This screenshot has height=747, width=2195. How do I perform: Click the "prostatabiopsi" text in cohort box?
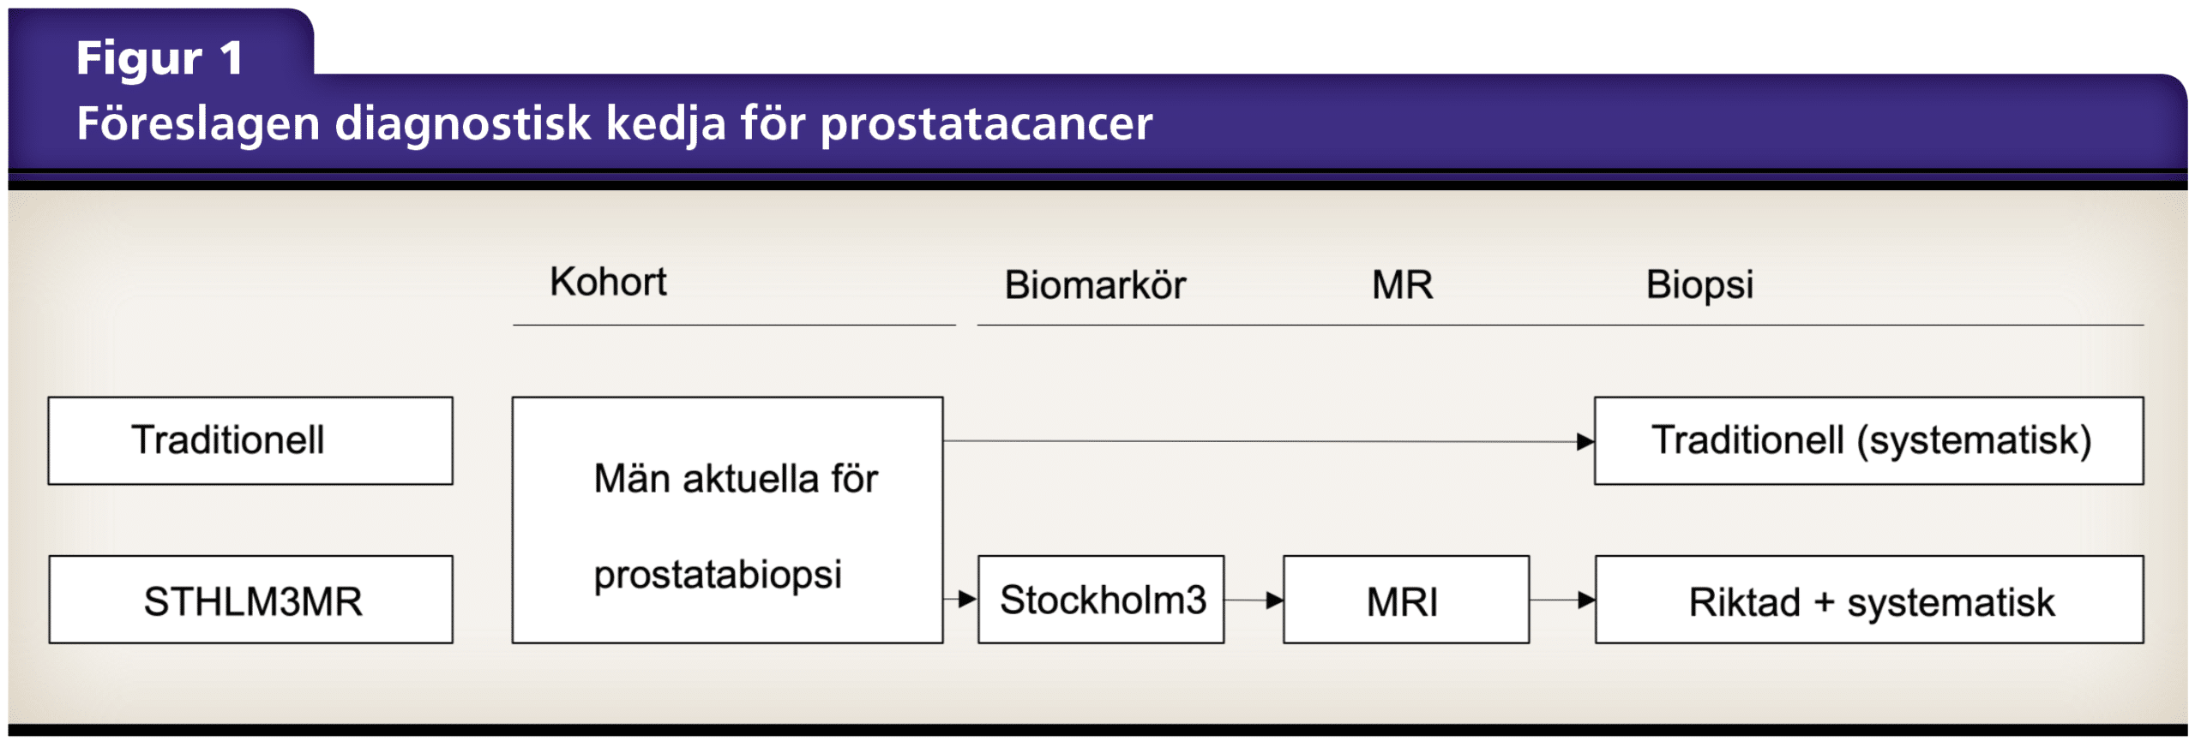coord(718,574)
